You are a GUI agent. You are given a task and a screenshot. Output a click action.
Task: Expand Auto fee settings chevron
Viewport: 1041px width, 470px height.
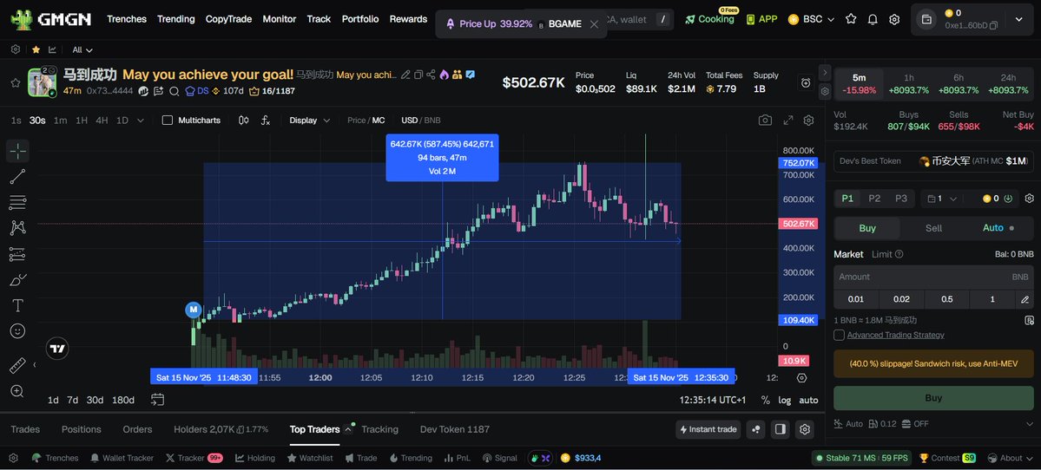[1029, 423]
